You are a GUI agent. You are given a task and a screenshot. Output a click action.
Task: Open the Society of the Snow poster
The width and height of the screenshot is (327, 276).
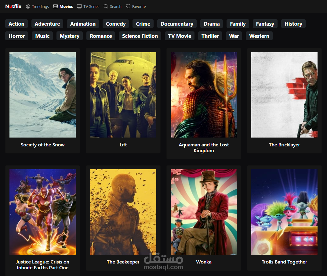[x=42, y=95]
